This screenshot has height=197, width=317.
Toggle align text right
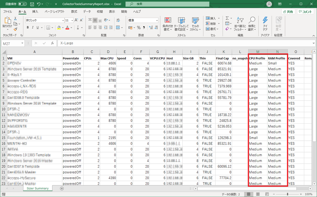100,27
